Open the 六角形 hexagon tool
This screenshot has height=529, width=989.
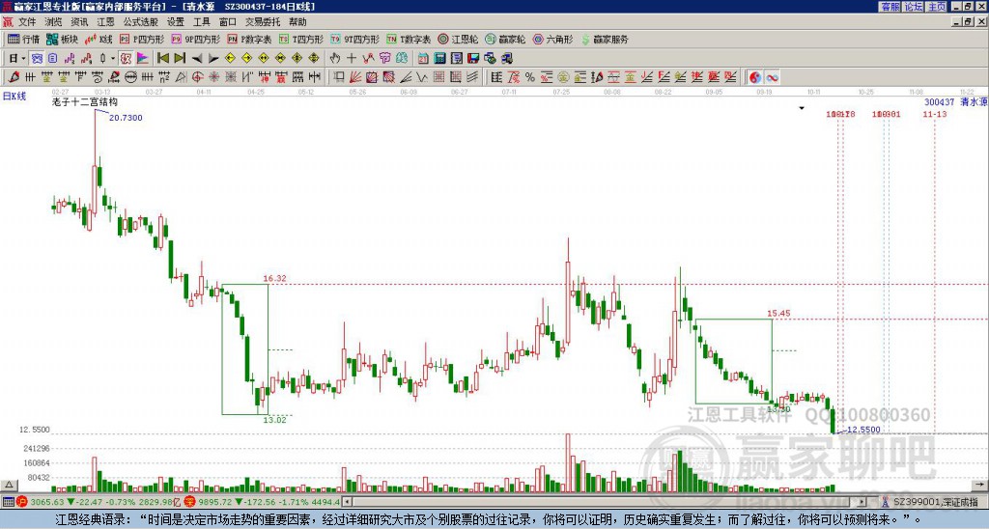[552, 39]
